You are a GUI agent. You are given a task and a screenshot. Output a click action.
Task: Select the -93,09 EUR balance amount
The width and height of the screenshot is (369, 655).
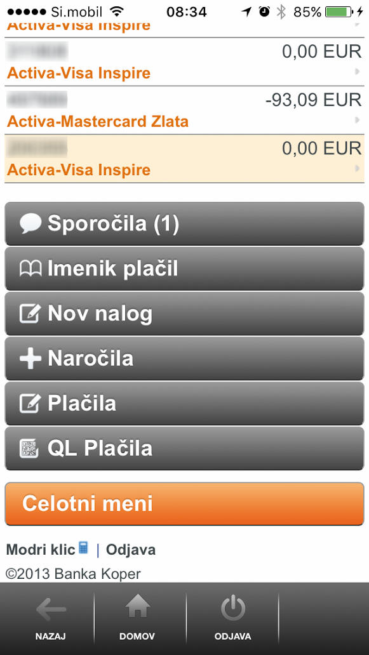point(313,100)
